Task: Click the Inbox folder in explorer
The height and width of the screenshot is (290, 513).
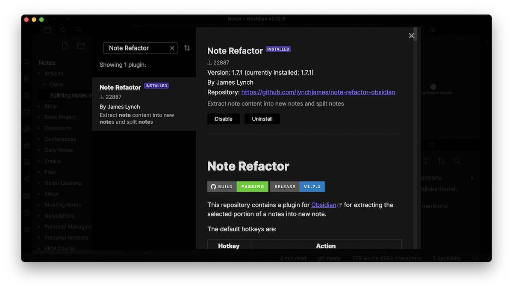Action: (x=51, y=194)
